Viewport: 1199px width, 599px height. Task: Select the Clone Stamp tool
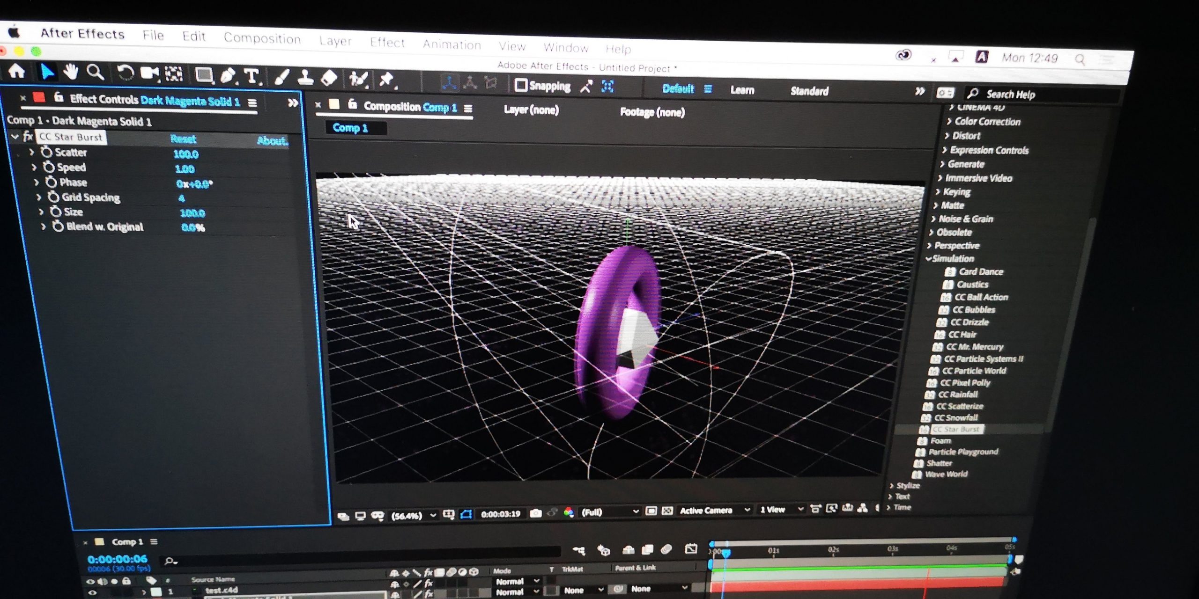(305, 78)
